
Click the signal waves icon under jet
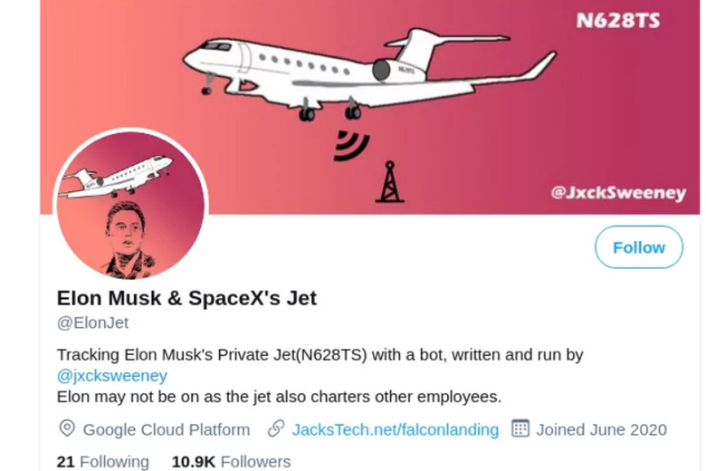tap(351, 145)
